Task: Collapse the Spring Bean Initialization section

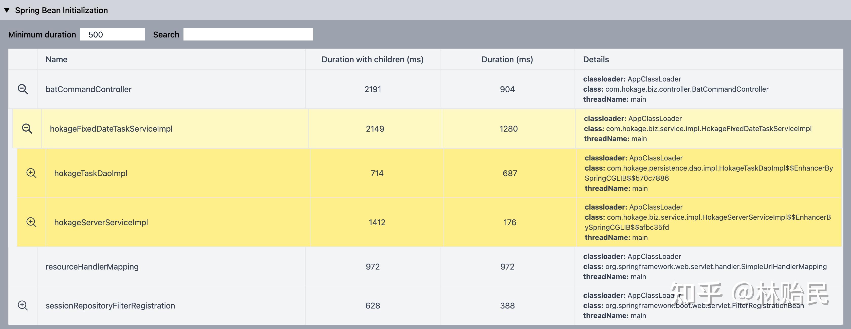Action: pyautogui.click(x=7, y=10)
